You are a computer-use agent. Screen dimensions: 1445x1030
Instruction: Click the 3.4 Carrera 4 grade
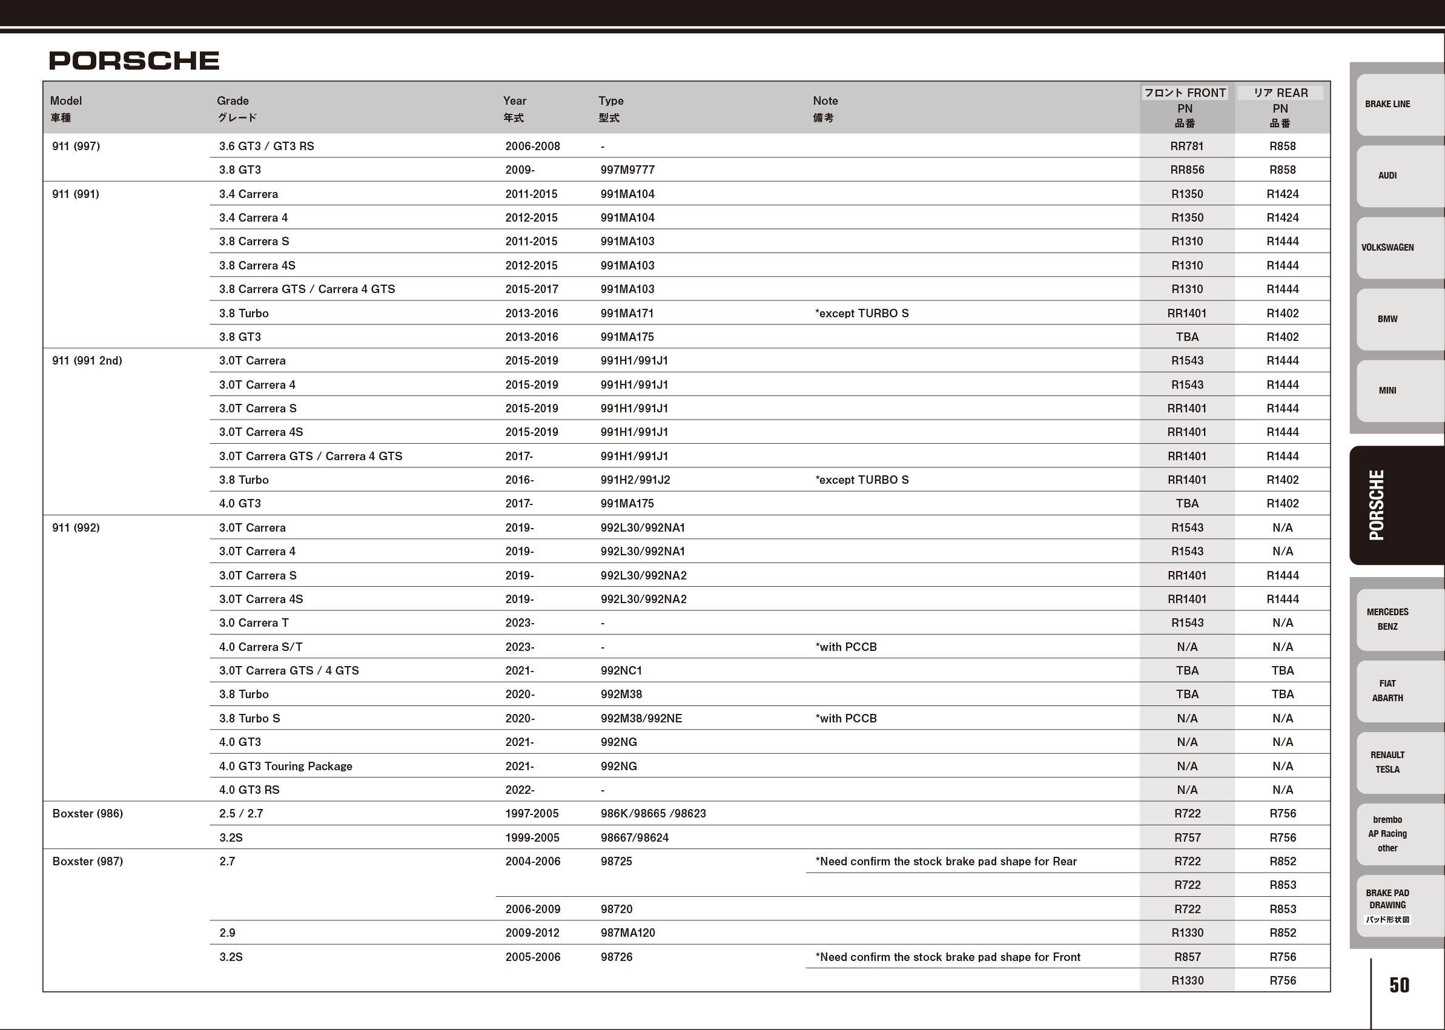point(253,217)
